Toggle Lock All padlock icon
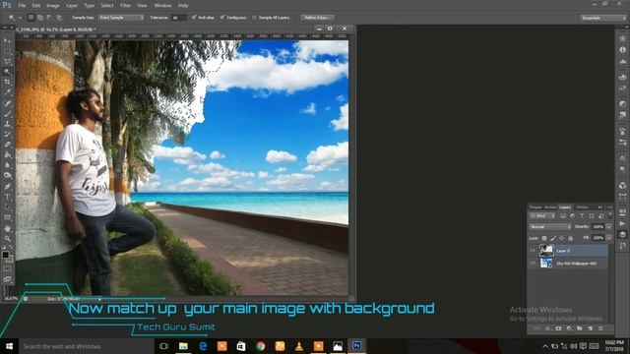The image size is (630, 354). (x=570, y=238)
